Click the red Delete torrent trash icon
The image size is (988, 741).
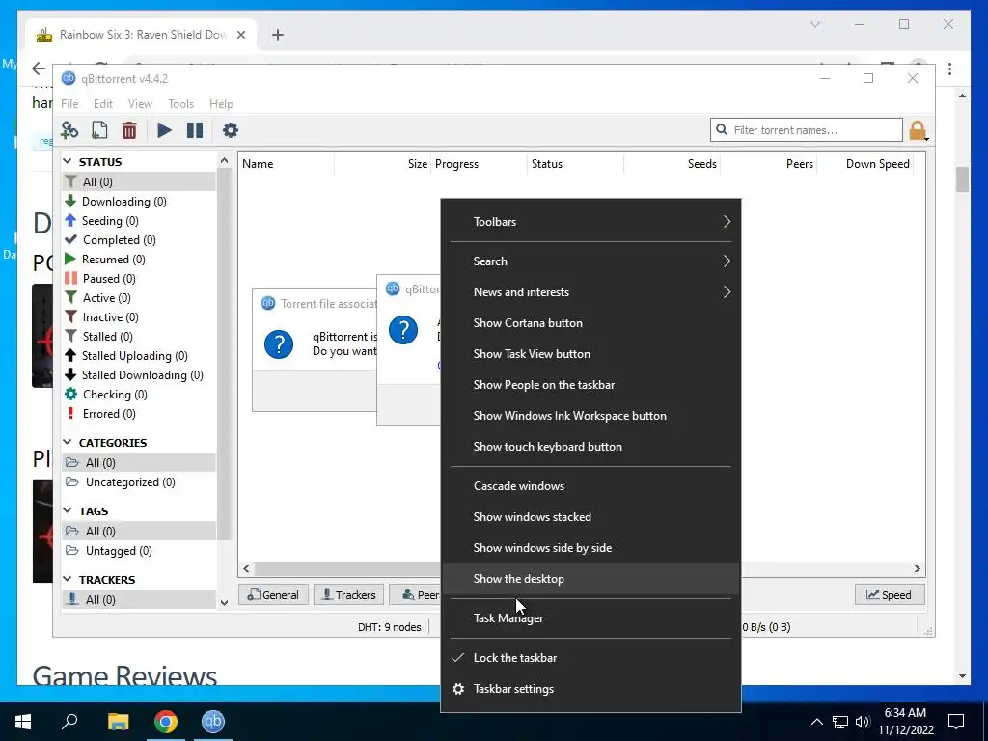(129, 130)
